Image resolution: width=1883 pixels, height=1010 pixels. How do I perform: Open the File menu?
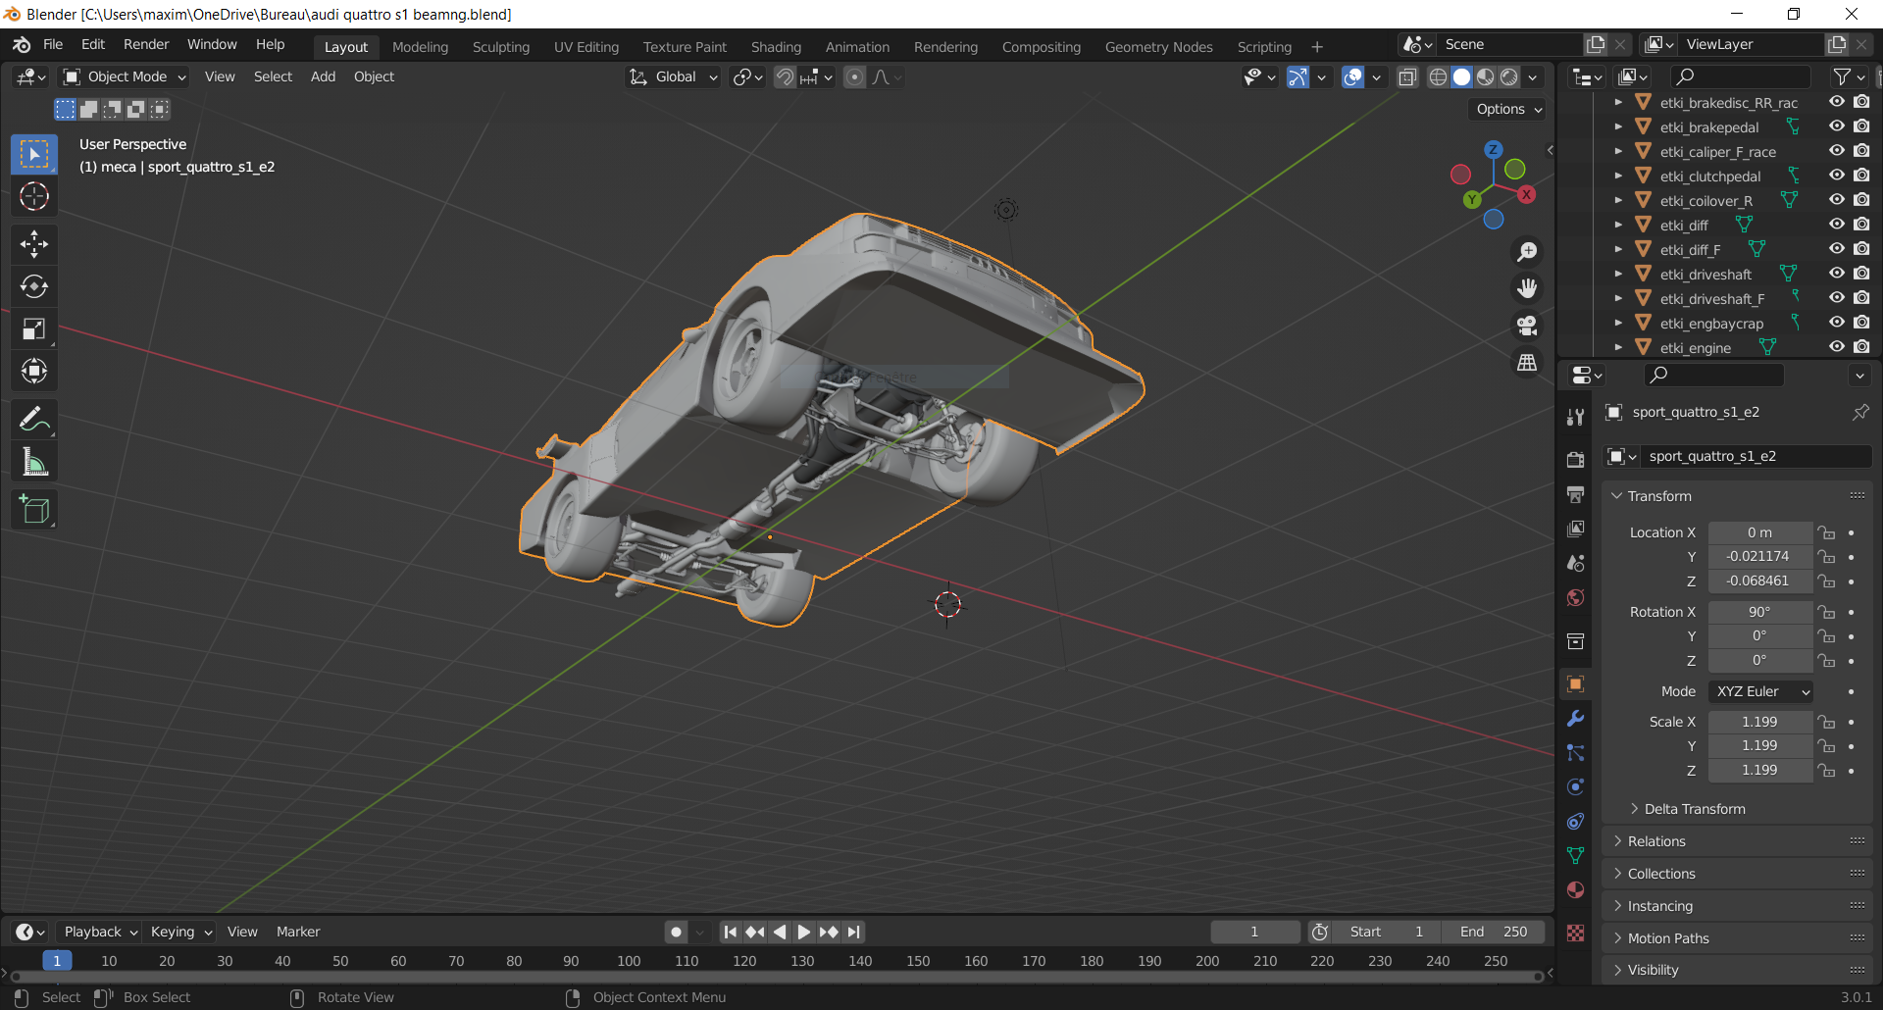[53, 44]
